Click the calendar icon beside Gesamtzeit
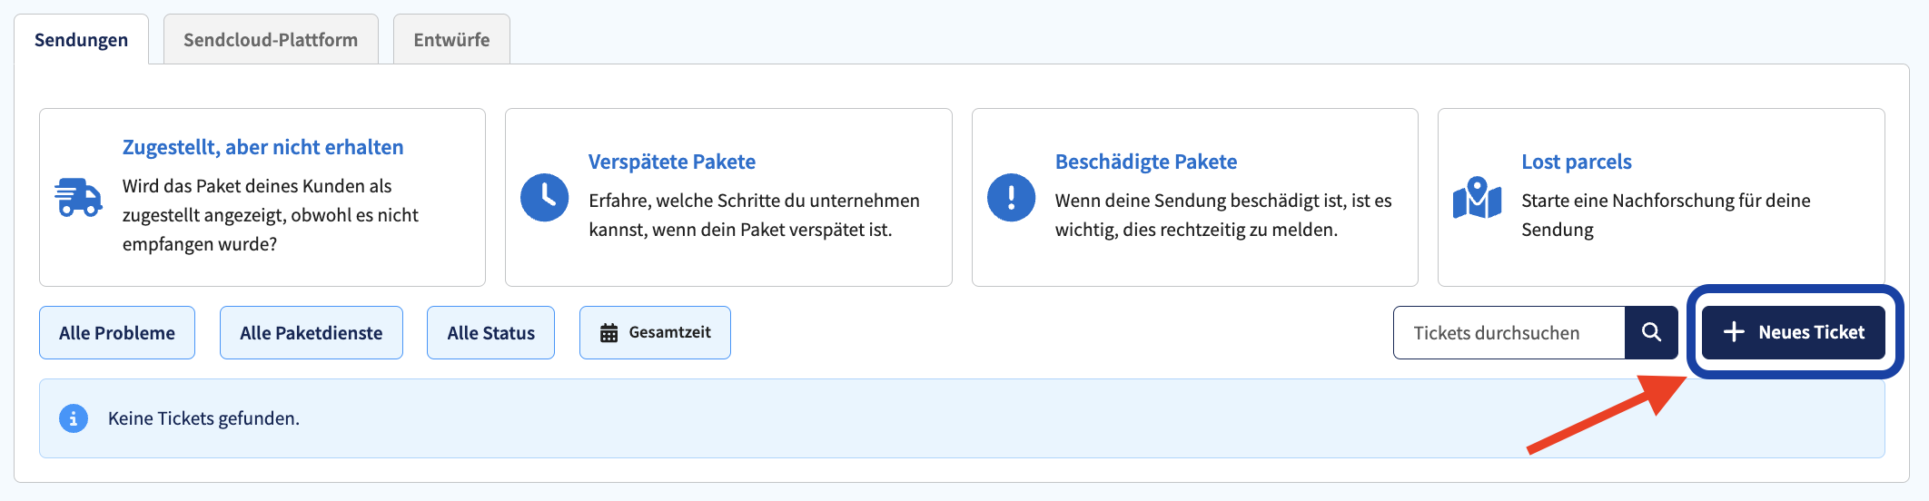 click(x=608, y=333)
